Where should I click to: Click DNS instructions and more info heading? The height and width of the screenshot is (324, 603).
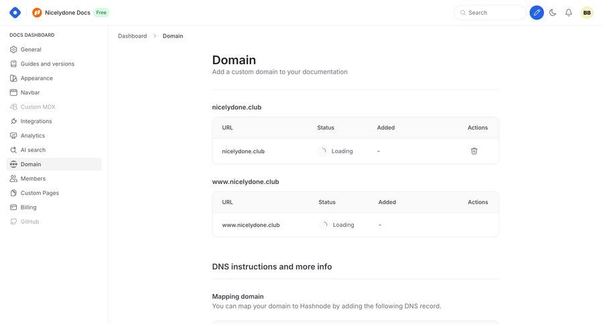(x=272, y=266)
